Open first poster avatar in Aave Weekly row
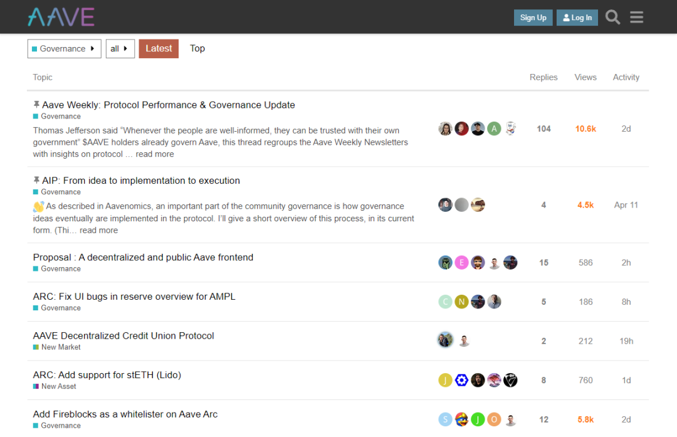677x437 pixels. pyautogui.click(x=445, y=129)
